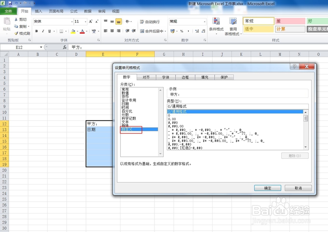Decrease indent

pos(127,31)
